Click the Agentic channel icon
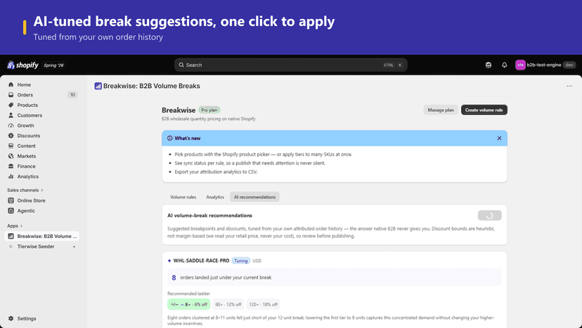Viewport: 582px width, 328px height. tap(11, 211)
